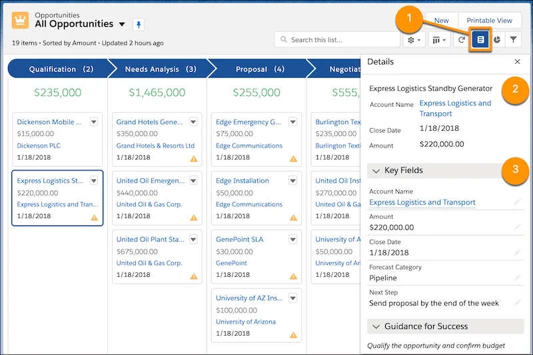
Task: Open the Edge Installation opportunity link
Action: (242, 181)
